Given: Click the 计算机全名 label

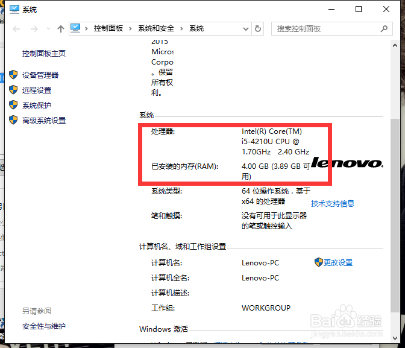Looking at the screenshot, I should click(170, 278).
